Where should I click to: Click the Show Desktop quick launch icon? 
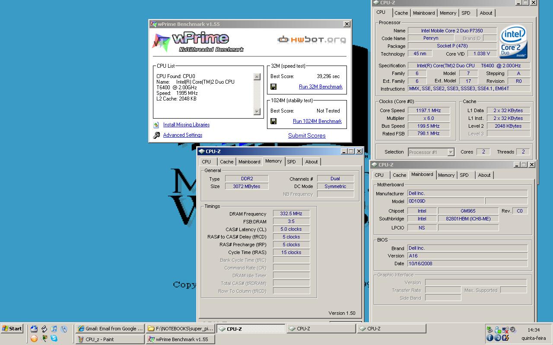[x=34, y=329]
